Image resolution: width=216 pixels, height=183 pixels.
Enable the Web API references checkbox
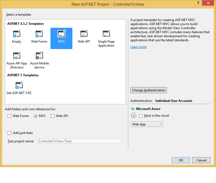(x=53, y=116)
